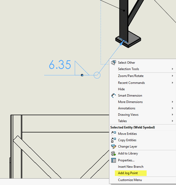Expand the Tables submenu arrow
The height and width of the screenshot is (185, 176).
173,121
